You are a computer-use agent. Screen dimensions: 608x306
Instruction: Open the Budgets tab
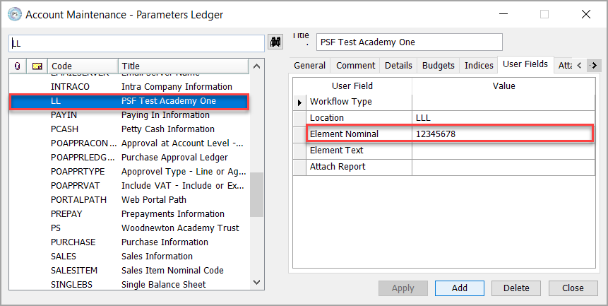click(438, 65)
